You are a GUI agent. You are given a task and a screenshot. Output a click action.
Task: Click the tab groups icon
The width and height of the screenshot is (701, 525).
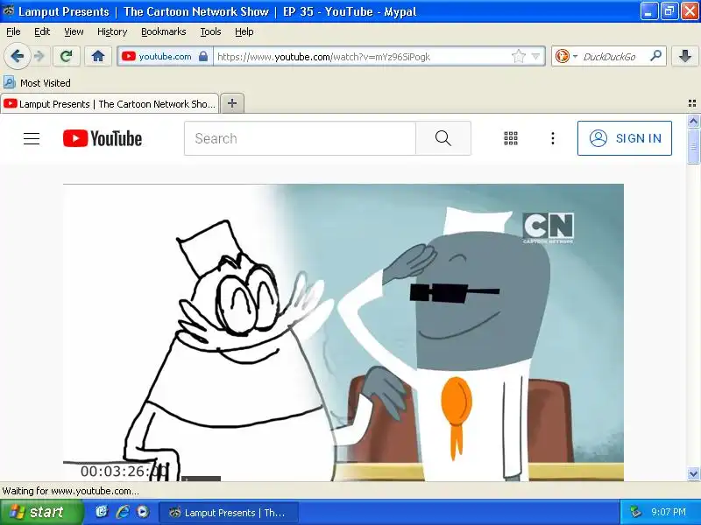(692, 103)
